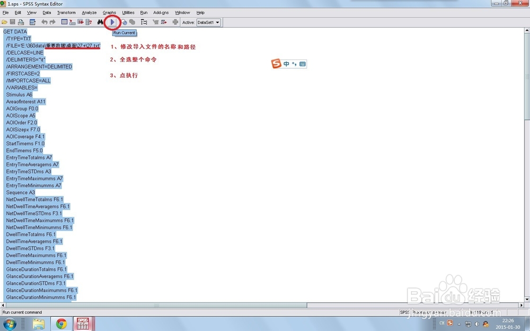Click the '/TYPE=TXT' line

(x=19, y=39)
